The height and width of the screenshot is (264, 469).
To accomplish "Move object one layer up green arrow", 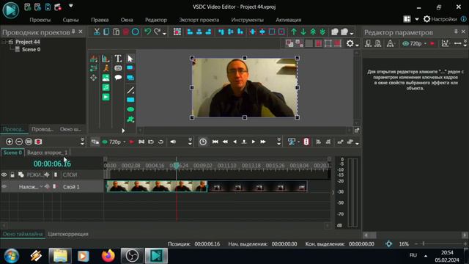I will [294, 32].
